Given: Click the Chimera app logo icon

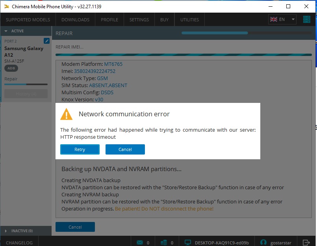Looking at the screenshot, I should click(x=7, y=6).
